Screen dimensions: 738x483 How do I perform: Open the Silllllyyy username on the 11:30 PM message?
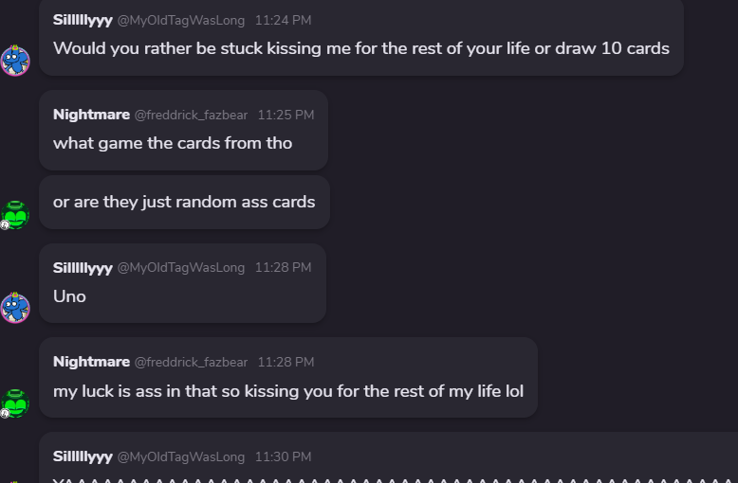tap(83, 456)
